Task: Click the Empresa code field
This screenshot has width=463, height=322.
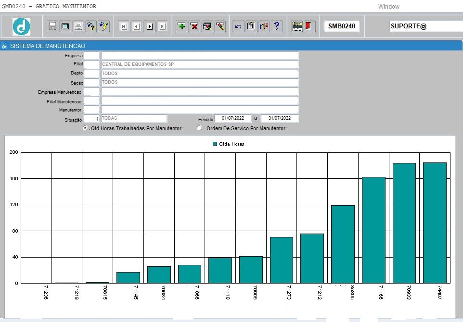Action: coord(92,55)
